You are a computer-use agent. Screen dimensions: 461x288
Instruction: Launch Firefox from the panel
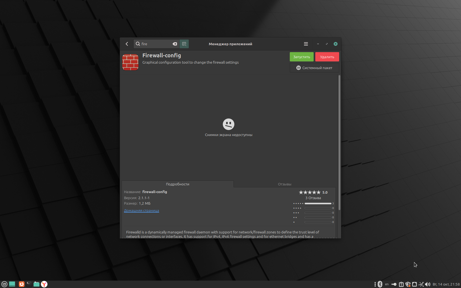tap(21, 284)
